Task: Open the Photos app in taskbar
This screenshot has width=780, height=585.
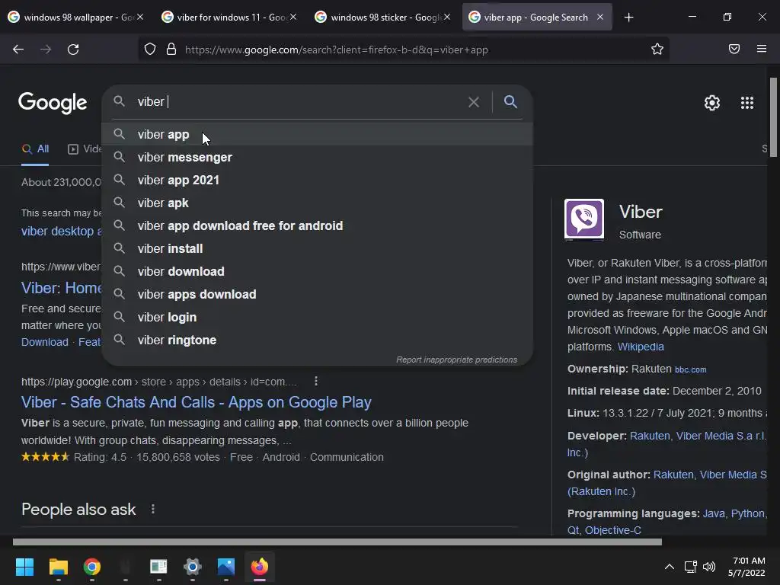Action: (x=225, y=567)
